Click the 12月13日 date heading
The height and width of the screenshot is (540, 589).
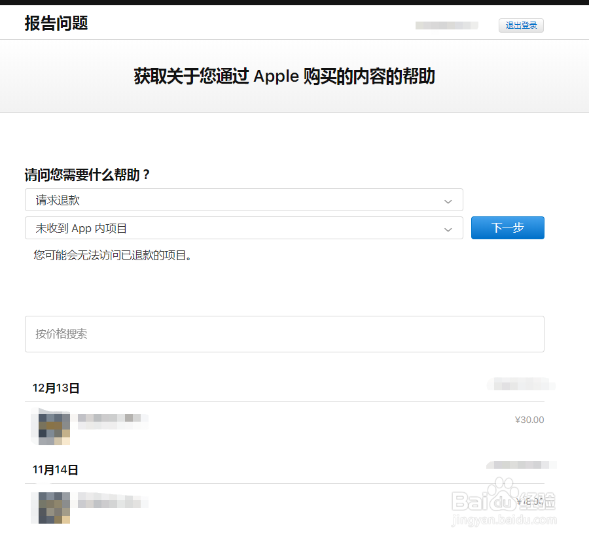pyautogui.click(x=56, y=387)
